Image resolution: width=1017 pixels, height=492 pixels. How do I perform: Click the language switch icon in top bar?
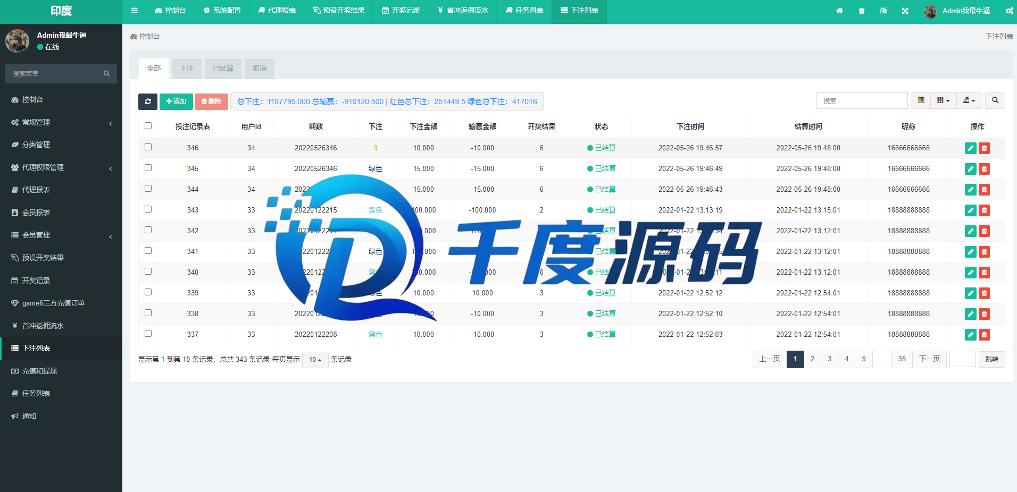pyautogui.click(x=883, y=11)
